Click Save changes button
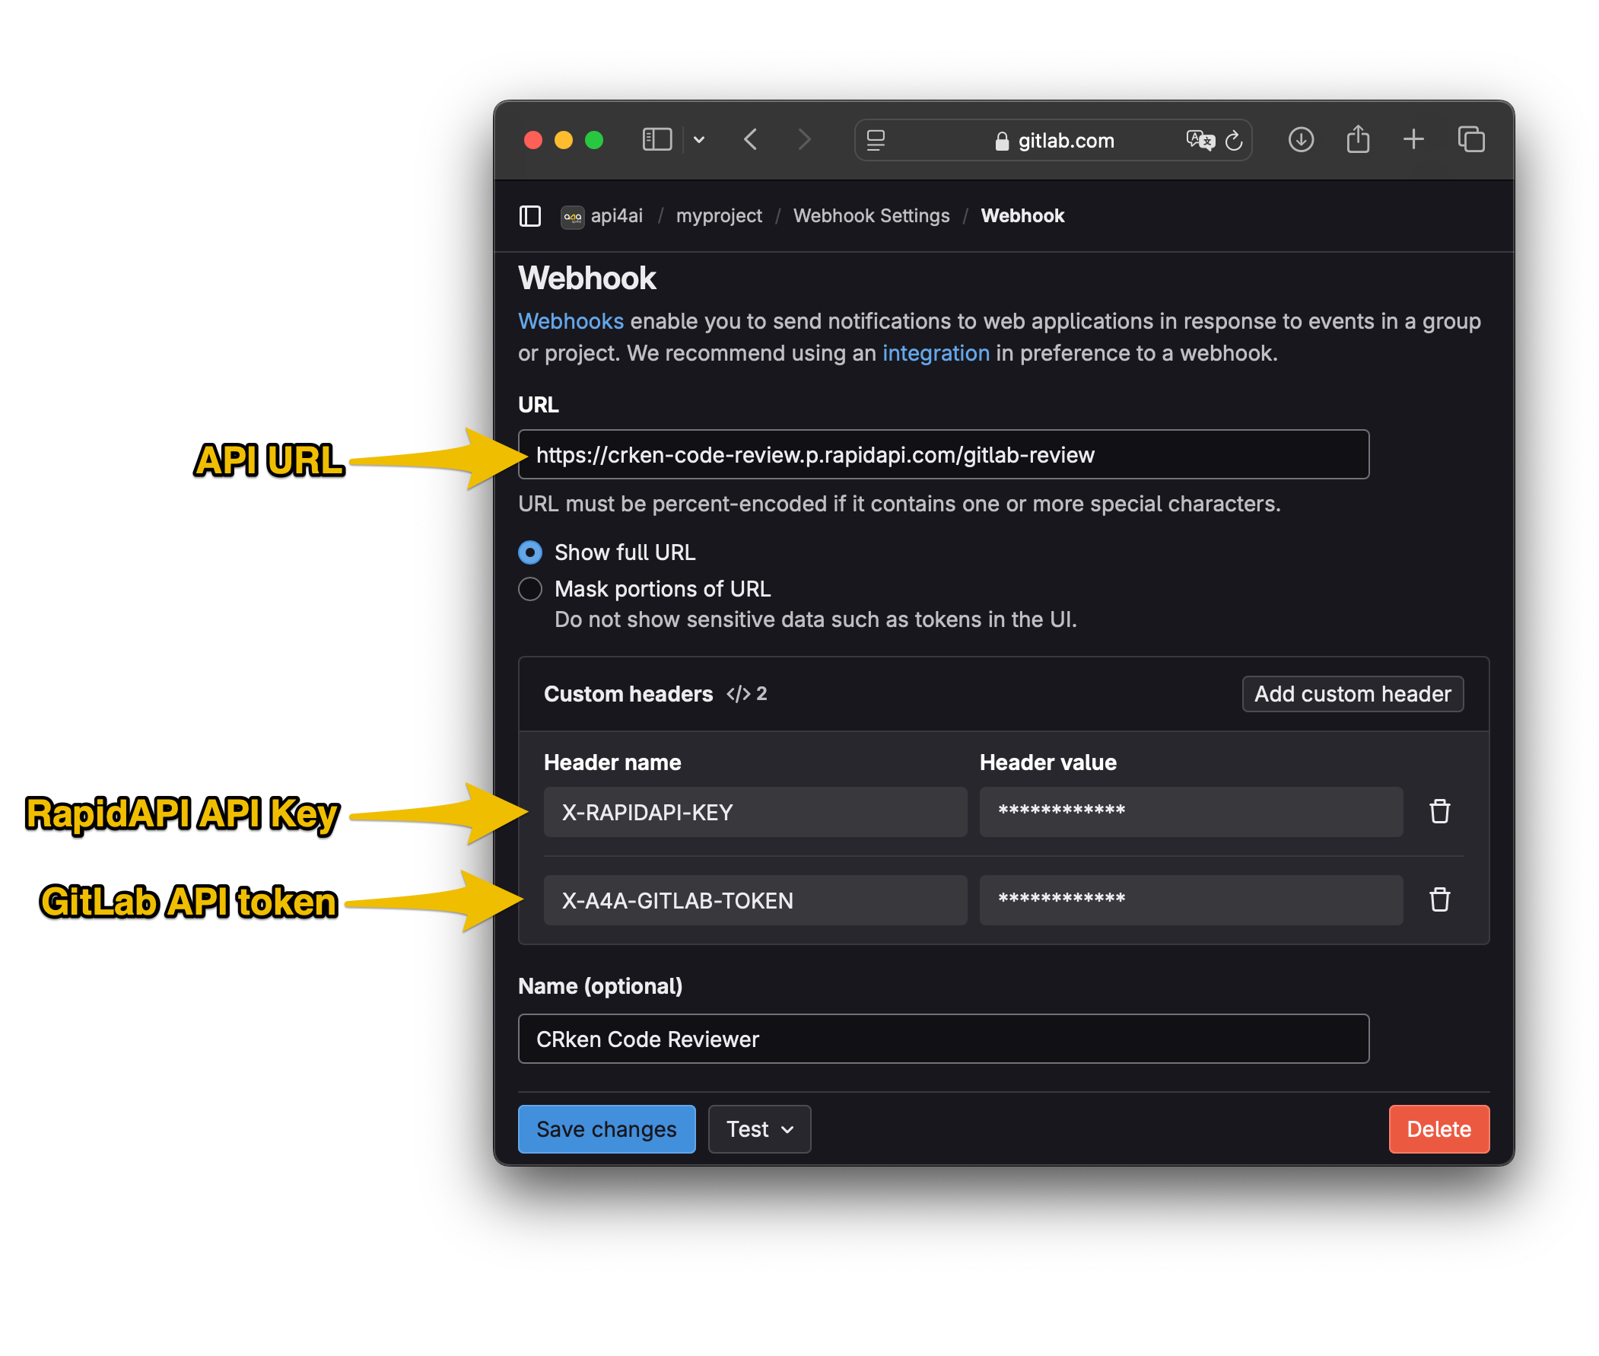Image resolution: width=1599 pixels, height=1356 pixels. coord(606,1129)
